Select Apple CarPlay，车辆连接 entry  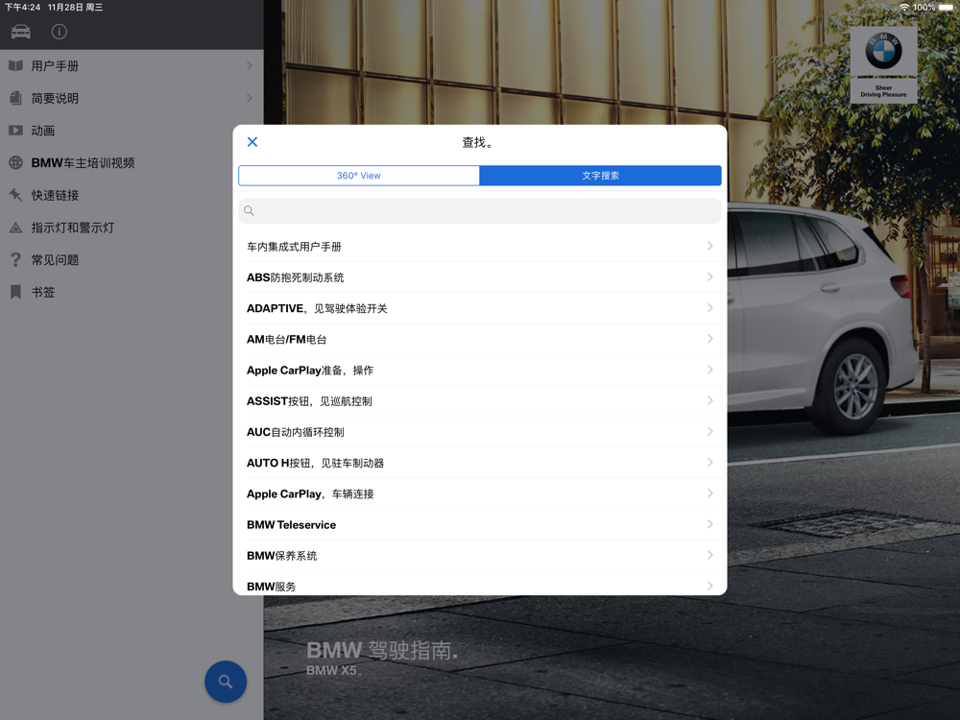point(480,493)
